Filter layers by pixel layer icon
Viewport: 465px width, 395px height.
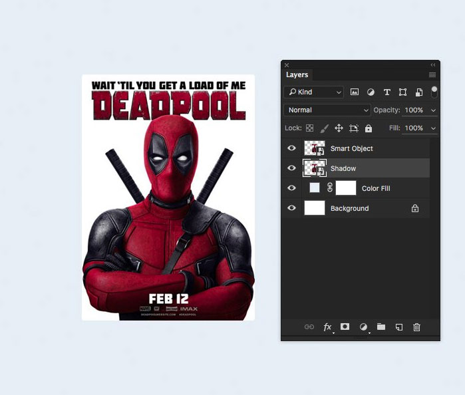pos(355,92)
